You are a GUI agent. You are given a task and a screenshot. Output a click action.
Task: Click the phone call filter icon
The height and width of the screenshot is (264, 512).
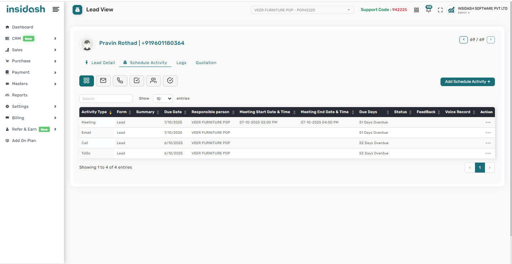tap(120, 81)
